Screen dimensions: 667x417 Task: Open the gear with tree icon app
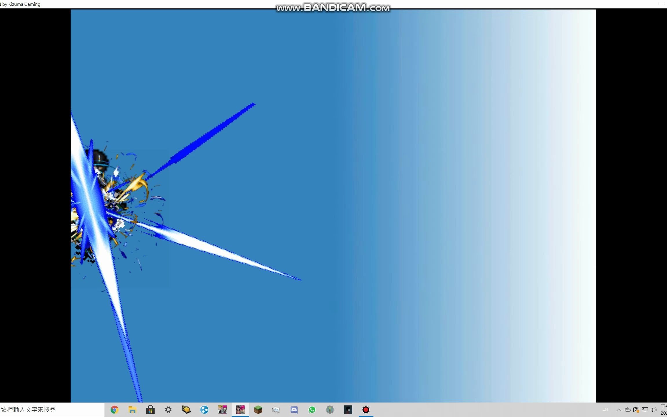point(330,410)
